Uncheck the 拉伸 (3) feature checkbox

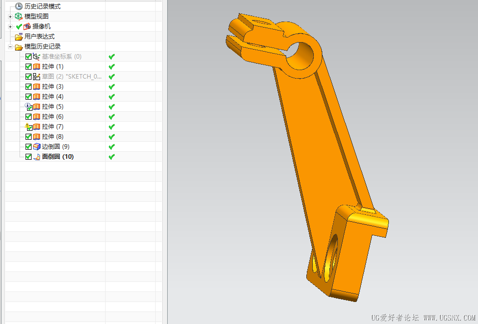29,87
